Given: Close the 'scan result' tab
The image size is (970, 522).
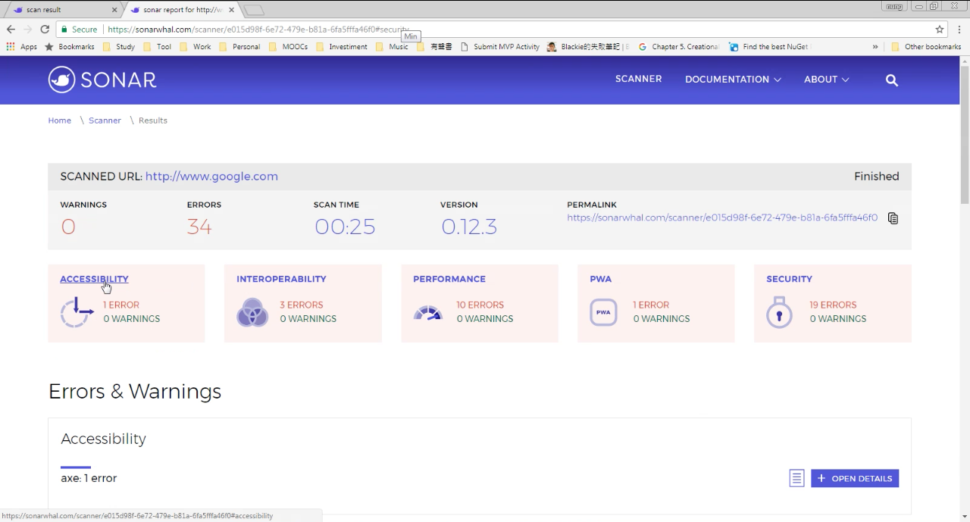Looking at the screenshot, I should point(114,10).
